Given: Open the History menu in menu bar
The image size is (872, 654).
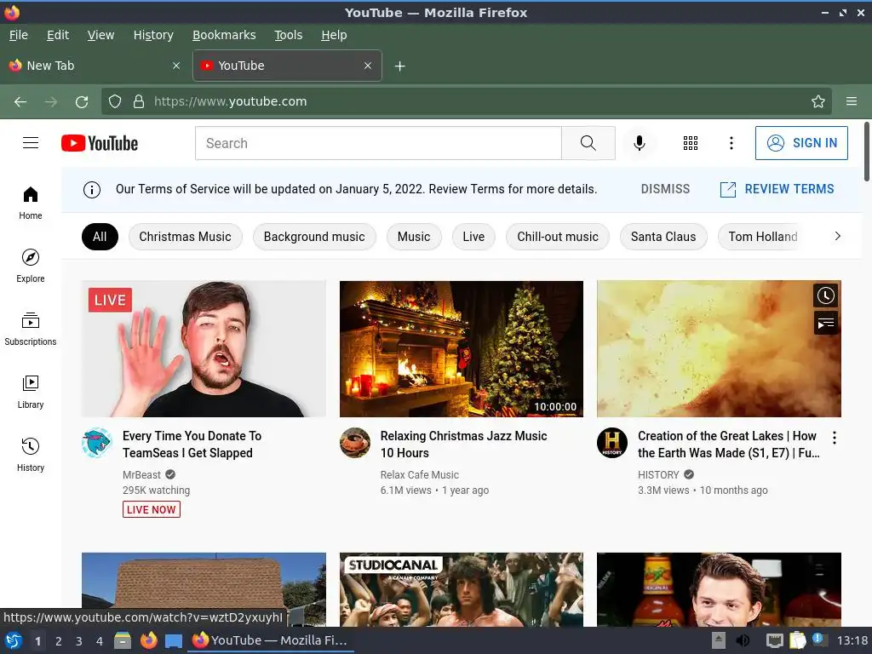Looking at the screenshot, I should pos(153,35).
